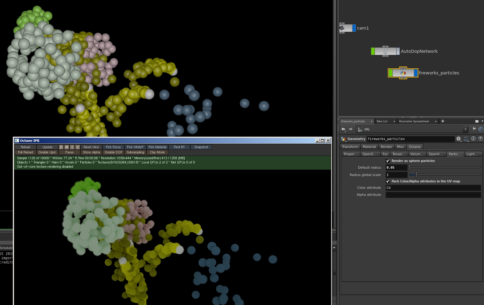Click Pick Material in Octane IPR
The image size is (484, 305).
pos(157,147)
